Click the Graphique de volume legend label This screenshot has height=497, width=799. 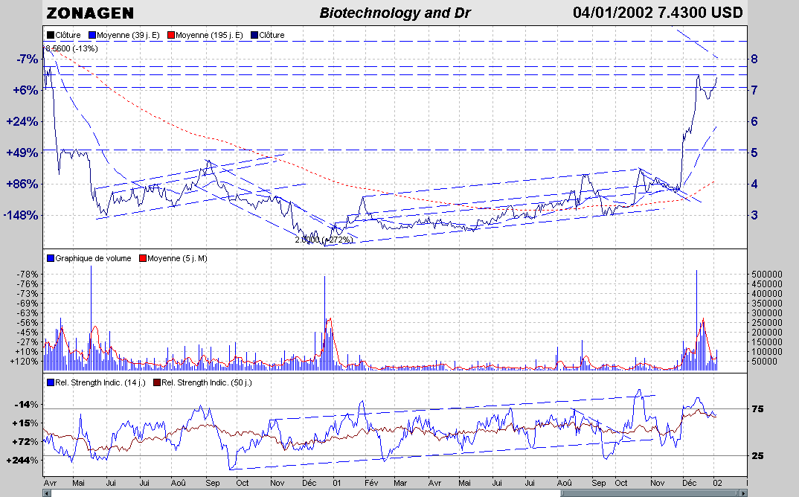pyautogui.click(x=93, y=258)
